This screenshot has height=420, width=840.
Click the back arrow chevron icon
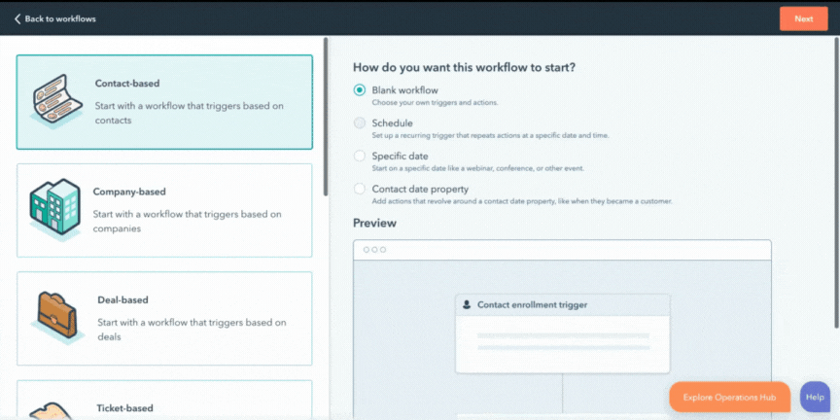point(17,18)
